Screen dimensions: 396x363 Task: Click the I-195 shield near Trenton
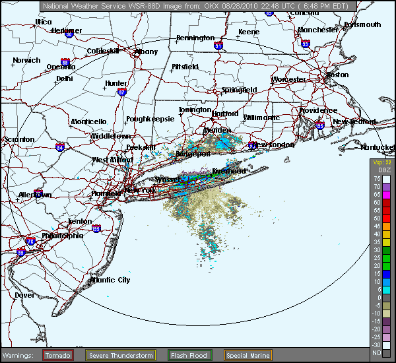click(x=96, y=228)
